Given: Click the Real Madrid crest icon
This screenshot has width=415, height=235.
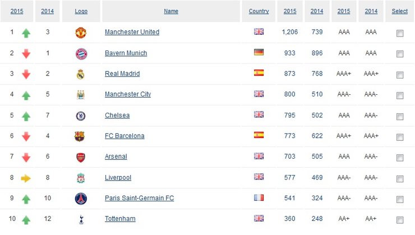Looking at the screenshot, I should click(x=81, y=74).
